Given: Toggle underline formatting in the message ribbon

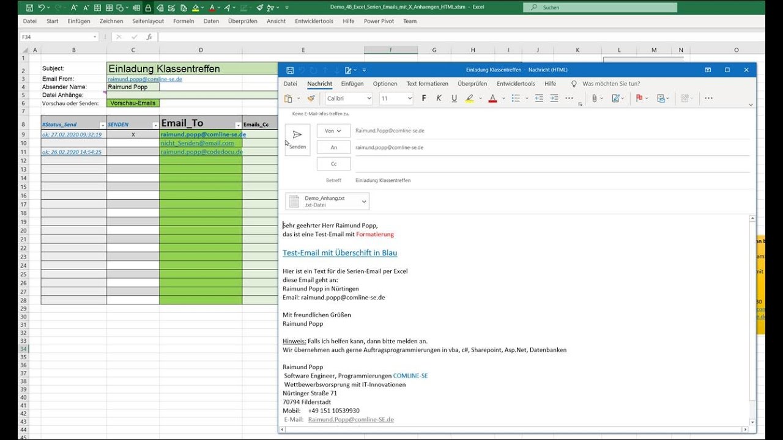Looking at the screenshot, I should pyautogui.click(x=454, y=98).
